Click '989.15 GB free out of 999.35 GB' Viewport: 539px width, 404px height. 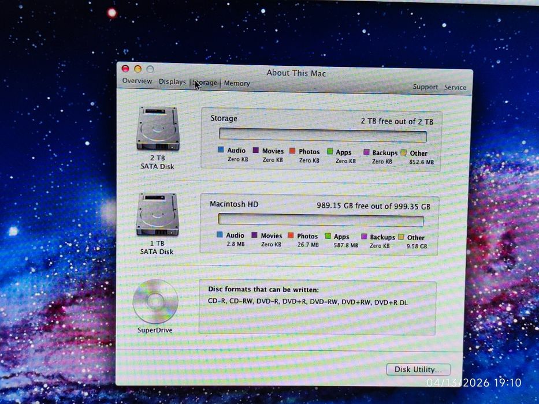coord(373,206)
